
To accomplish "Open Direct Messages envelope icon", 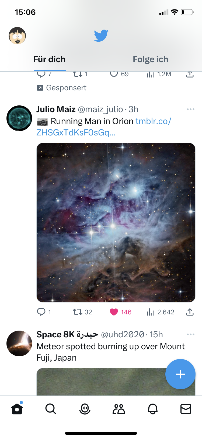I will pos(185,409).
